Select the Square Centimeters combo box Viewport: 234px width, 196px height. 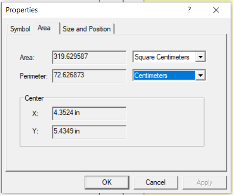(169, 57)
